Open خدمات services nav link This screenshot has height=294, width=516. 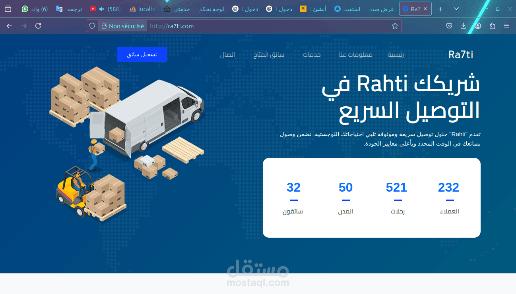(312, 55)
